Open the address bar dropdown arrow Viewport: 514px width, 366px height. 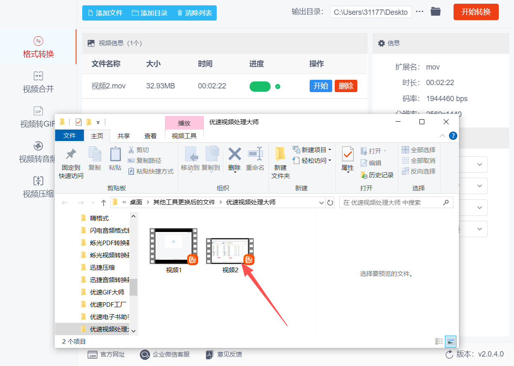(322, 202)
